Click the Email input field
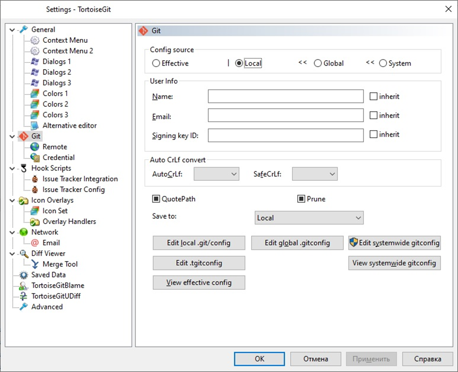 coord(285,116)
